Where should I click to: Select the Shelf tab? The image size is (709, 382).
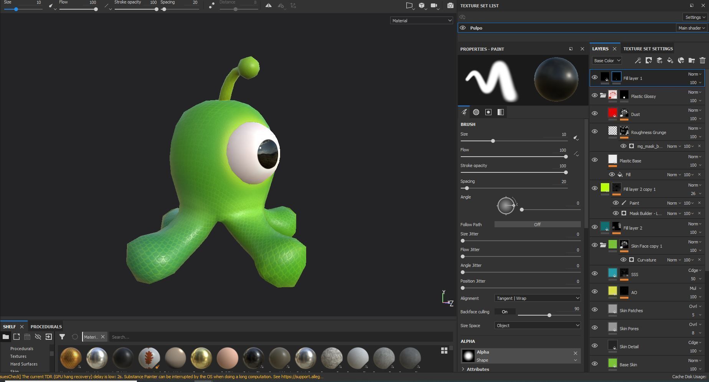pos(10,327)
